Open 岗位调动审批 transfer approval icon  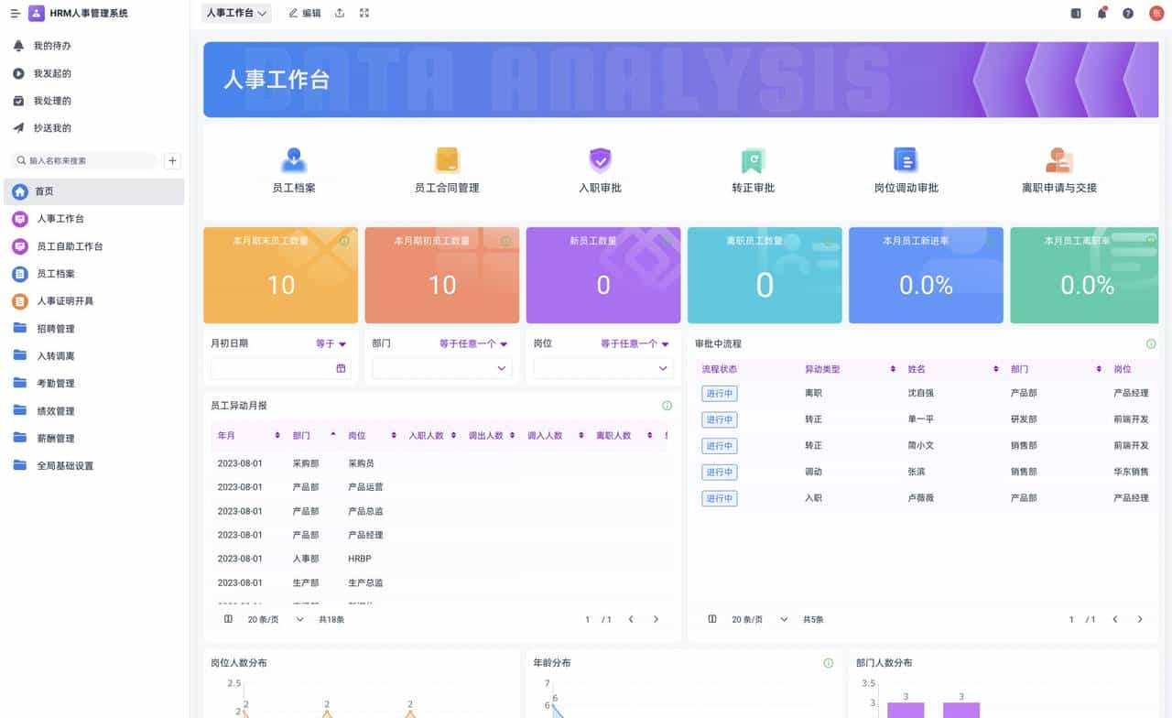point(906,161)
